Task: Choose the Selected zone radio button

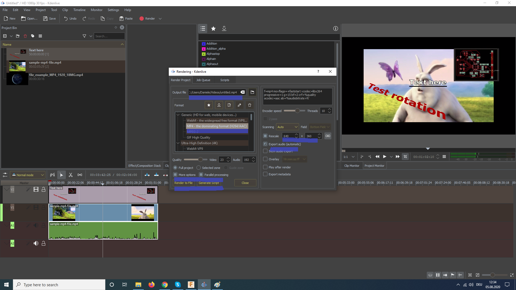Action: (199, 168)
